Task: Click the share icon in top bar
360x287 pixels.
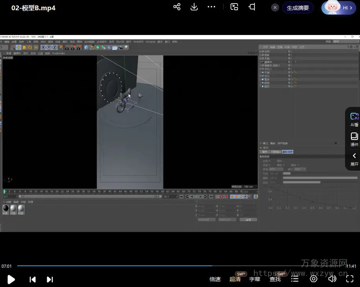Action: 177,7
